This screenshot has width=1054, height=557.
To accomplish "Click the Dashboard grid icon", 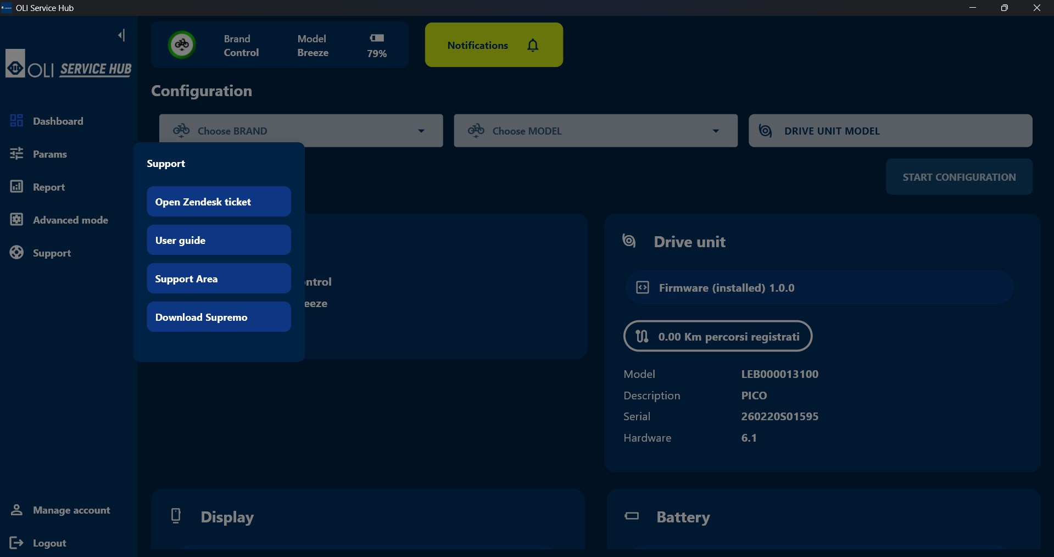I will pos(16,120).
